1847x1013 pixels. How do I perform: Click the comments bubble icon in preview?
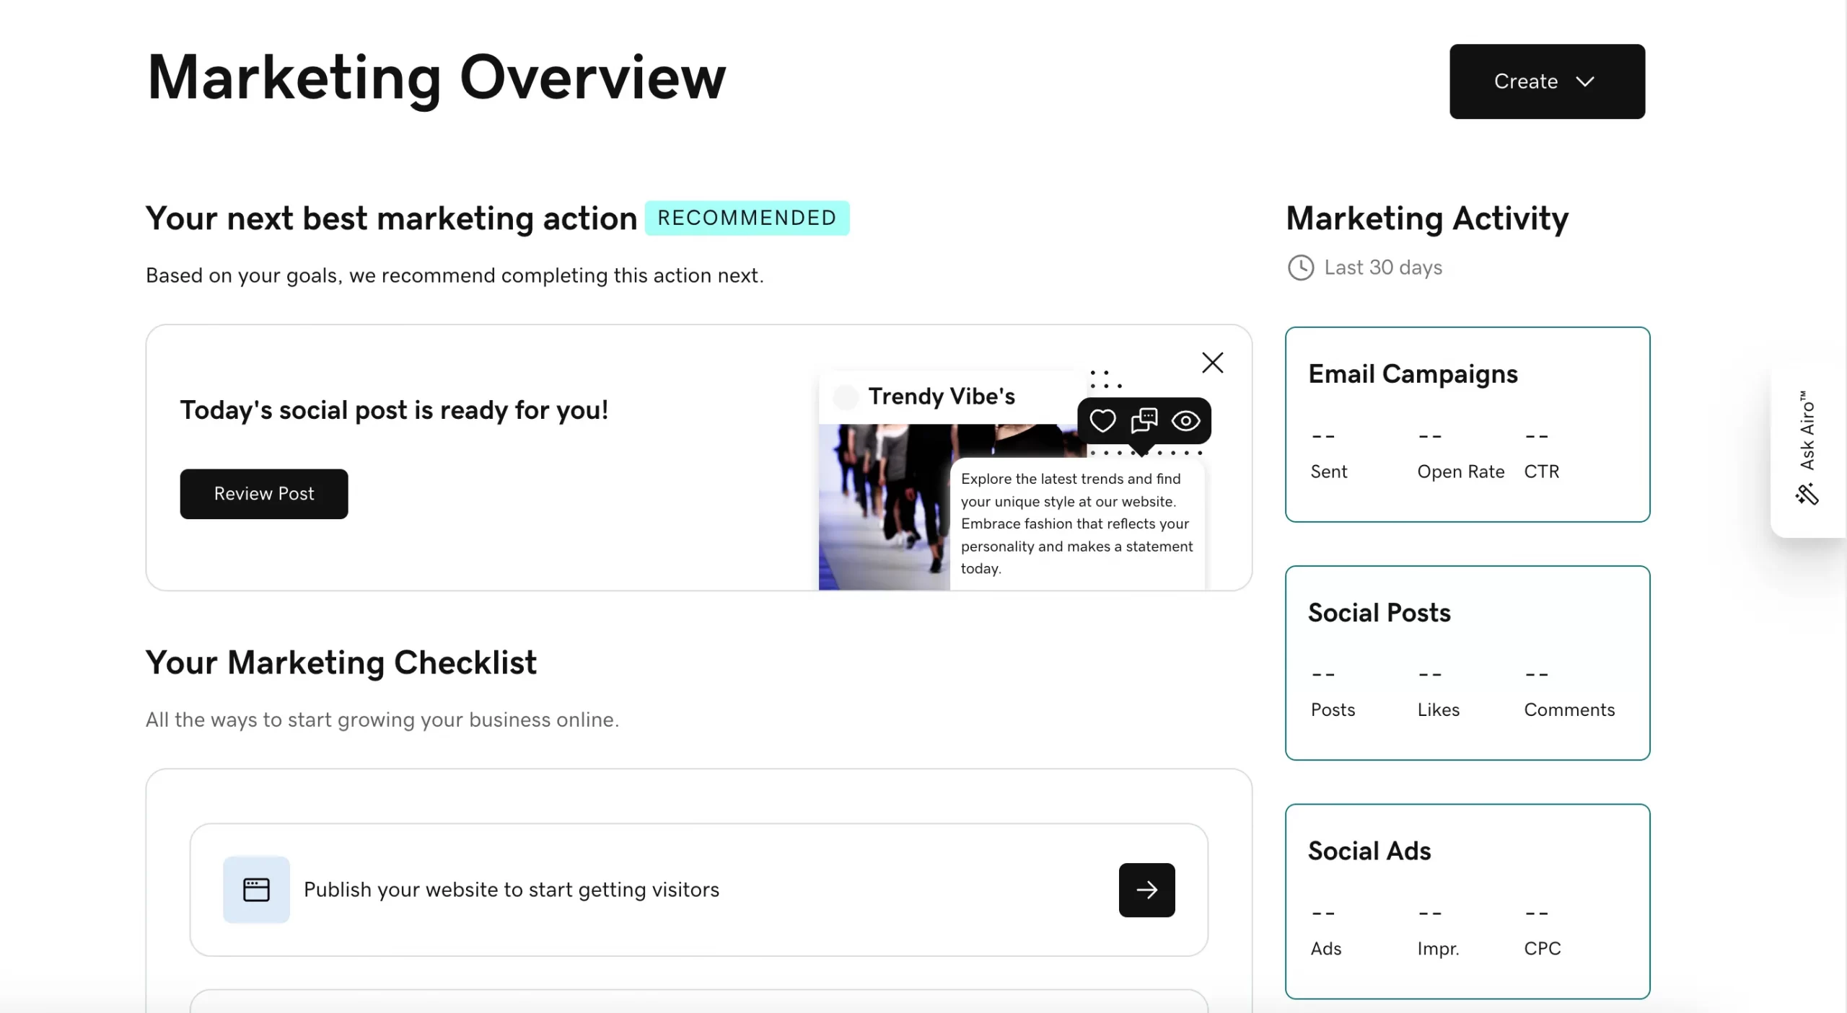pos(1144,420)
